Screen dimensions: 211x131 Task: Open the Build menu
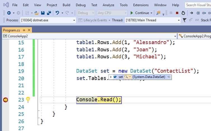pyautogui.click(x=66, y=5)
